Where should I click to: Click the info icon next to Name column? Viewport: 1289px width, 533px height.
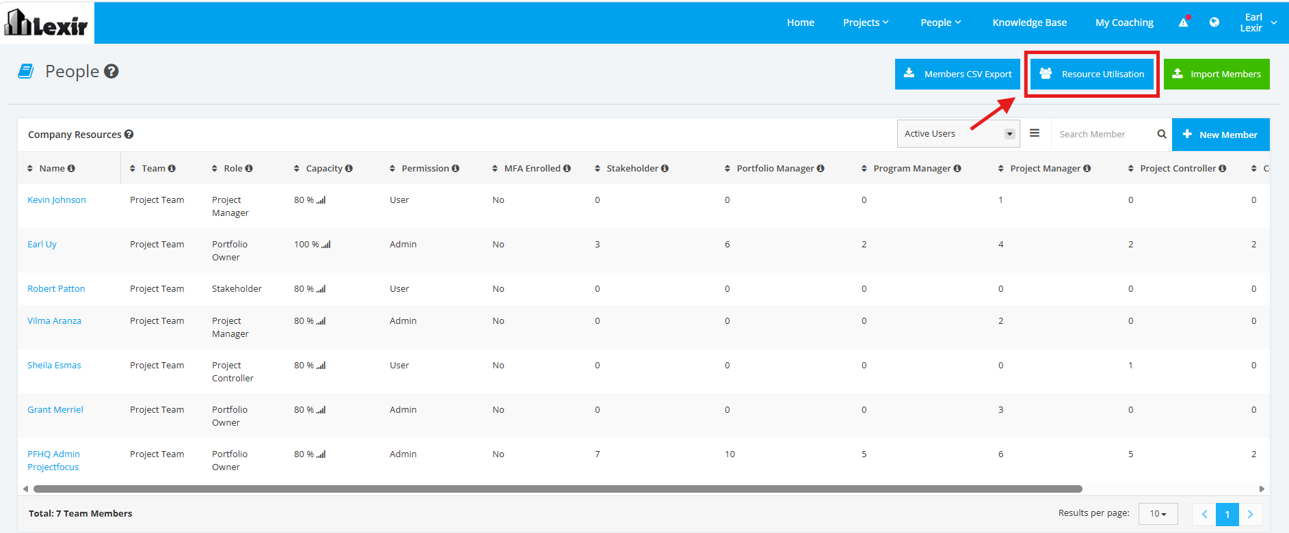[71, 168]
